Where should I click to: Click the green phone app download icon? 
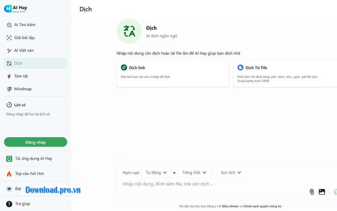(9, 159)
